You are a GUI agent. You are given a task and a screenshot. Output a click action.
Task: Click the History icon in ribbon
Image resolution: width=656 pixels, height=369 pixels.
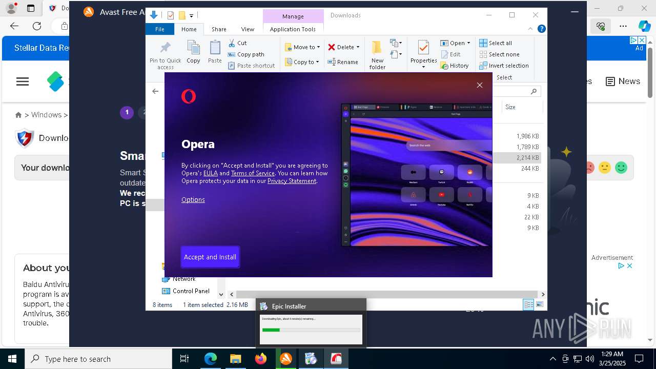(444, 66)
